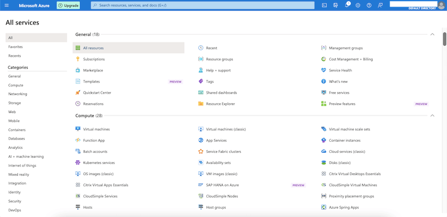The height and width of the screenshot is (217, 447).
Task: Open Cloud Shell from the top bar
Action: click(x=324, y=6)
